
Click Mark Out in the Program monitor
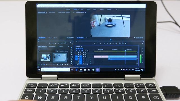click(x=100, y=43)
